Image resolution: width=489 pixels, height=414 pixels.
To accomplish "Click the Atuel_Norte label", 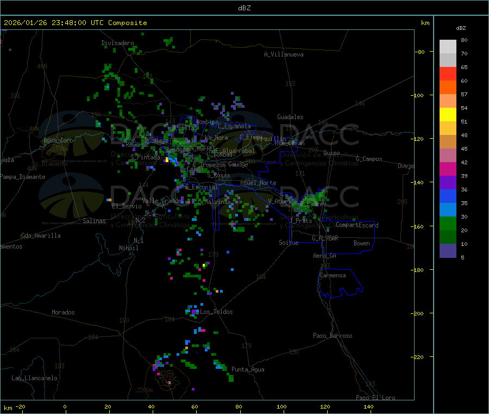I will point(258,183).
